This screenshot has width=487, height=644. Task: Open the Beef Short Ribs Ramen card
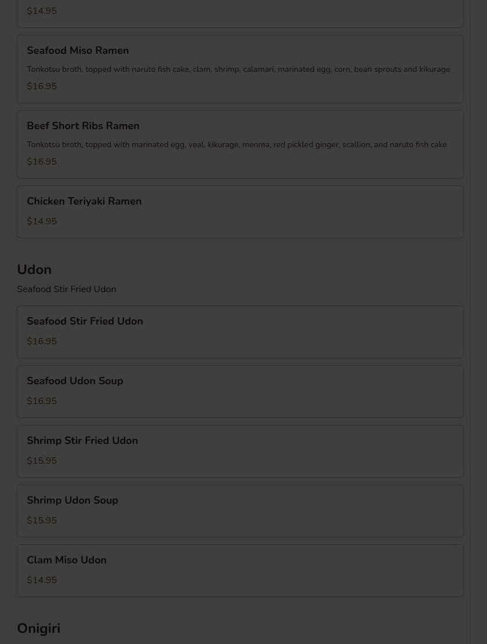tap(240, 144)
